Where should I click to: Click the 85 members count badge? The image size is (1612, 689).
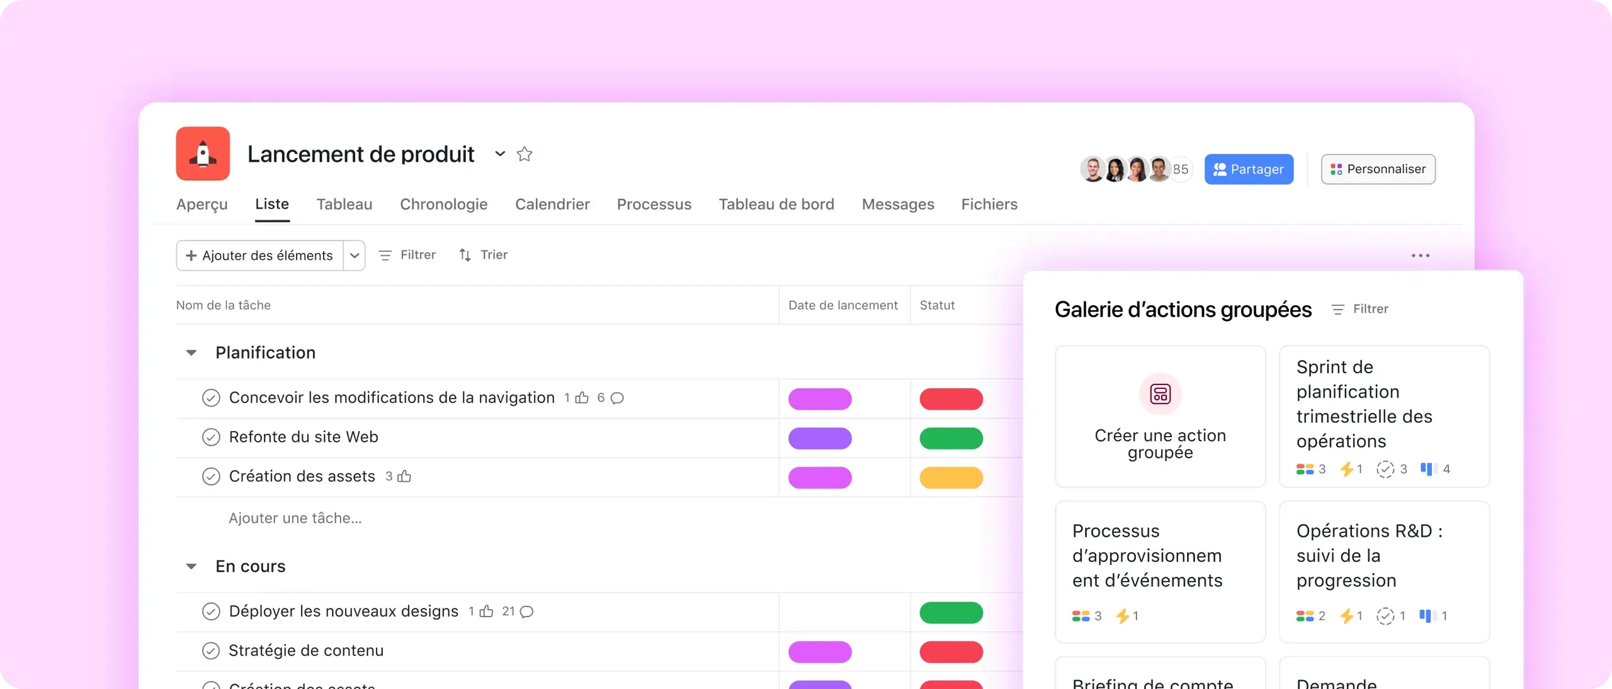coord(1181,169)
